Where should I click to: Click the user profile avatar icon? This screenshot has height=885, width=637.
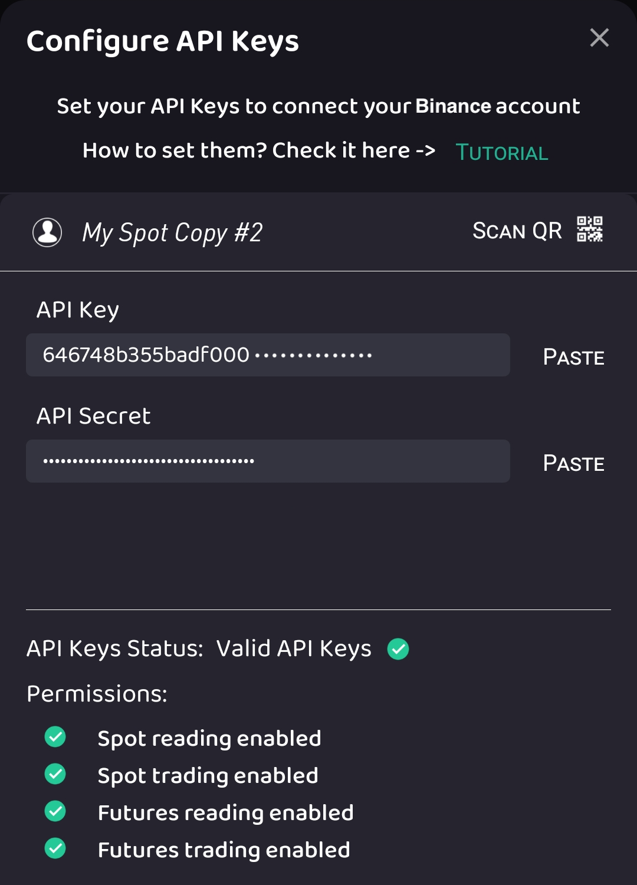(x=47, y=231)
